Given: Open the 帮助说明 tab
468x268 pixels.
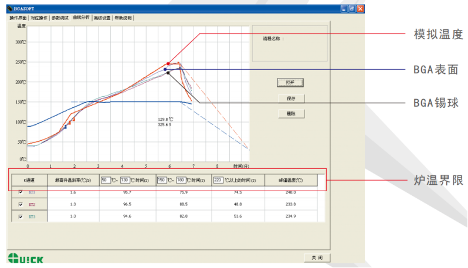Looking at the screenshot, I should [124, 18].
